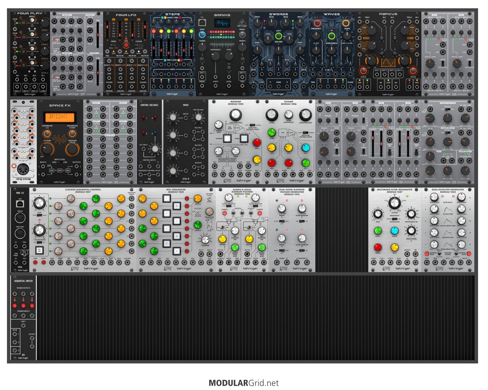
Task: Click the MASTER GAIN knob on the CP3A-M mixer
Action: (198, 117)
